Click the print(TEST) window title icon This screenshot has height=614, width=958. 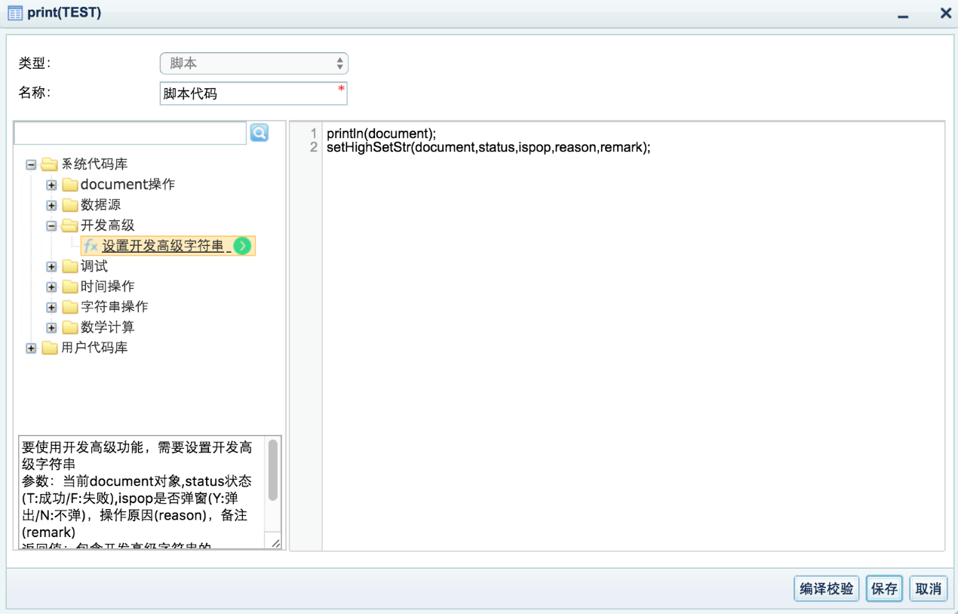[14, 13]
